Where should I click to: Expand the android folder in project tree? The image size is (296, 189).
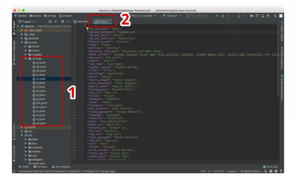[22, 38]
